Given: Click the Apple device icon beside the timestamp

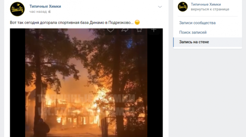Looking at the screenshot, I should click(x=50, y=11).
